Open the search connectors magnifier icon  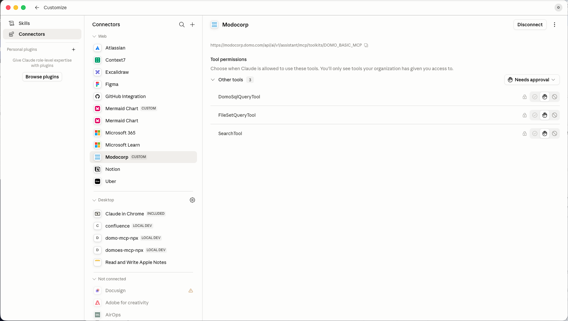182,25
